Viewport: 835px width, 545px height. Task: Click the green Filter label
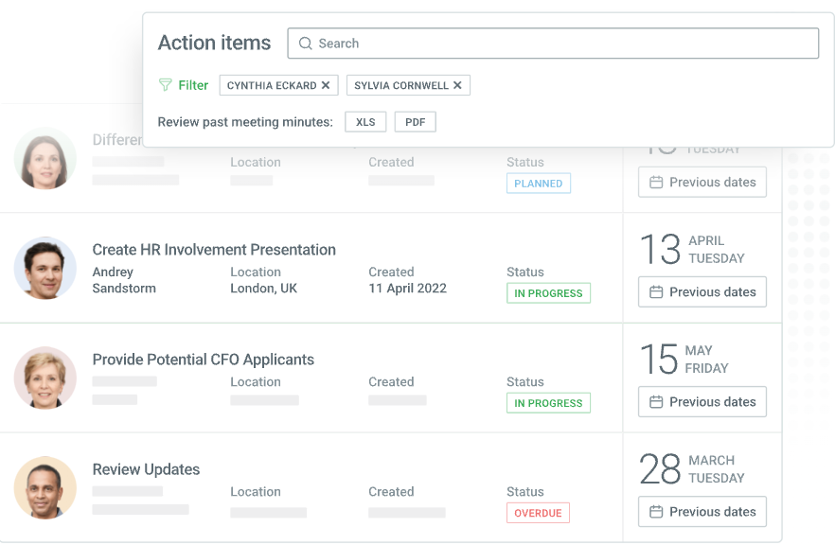click(x=193, y=85)
